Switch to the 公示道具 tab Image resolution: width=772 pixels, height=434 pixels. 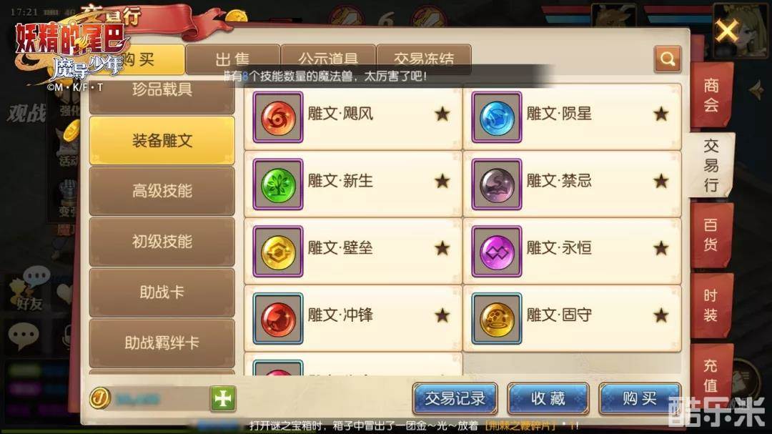[328, 59]
